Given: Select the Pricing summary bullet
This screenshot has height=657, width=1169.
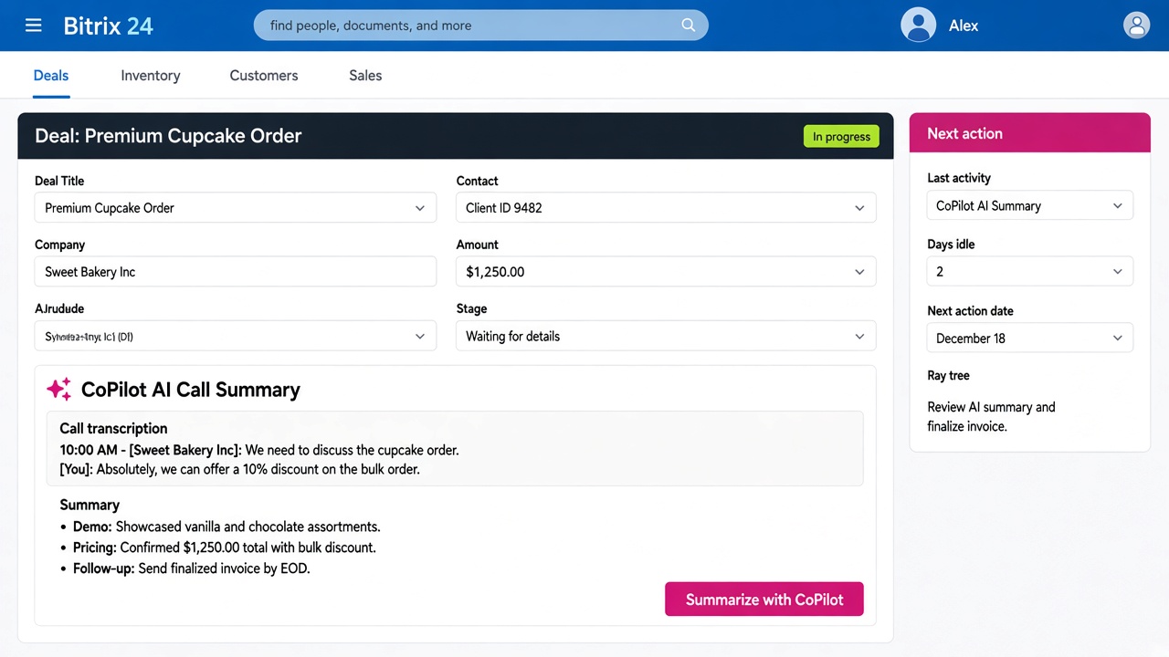Looking at the screenshot, I should [225, 547].
